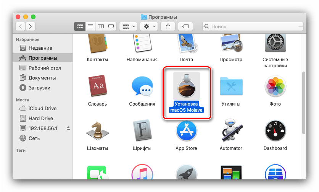319x192 pixels.
Task: Open the Dictionary (Словарь) app icon
Action: coord(97,88)
